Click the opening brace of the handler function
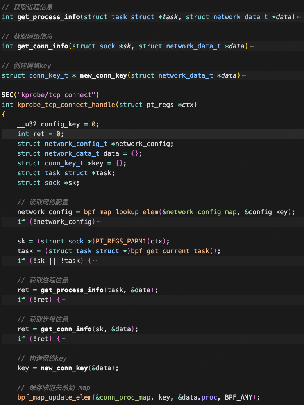 [4, 114]
